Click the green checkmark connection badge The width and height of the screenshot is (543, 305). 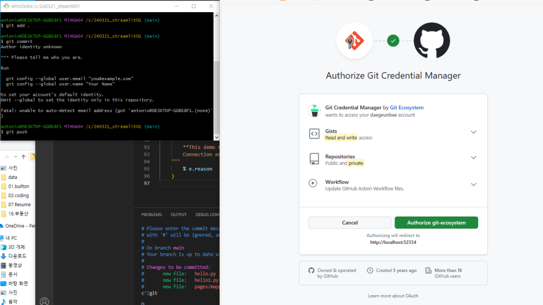393,41
